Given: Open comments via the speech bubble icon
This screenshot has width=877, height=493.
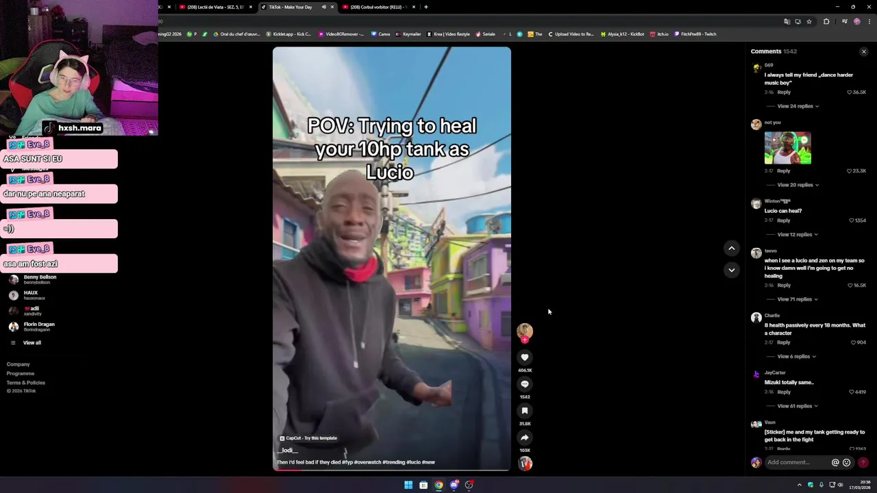Looking at the screenshot, I should click(x=525, y=384).
